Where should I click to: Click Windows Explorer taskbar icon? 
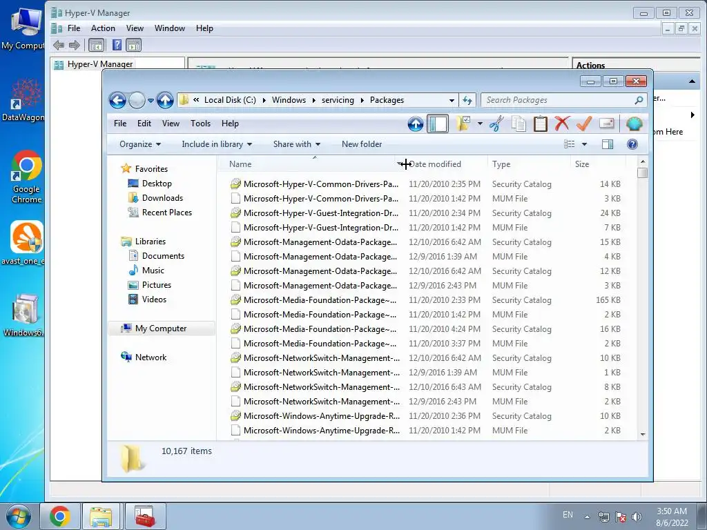(x=101, y=516)
